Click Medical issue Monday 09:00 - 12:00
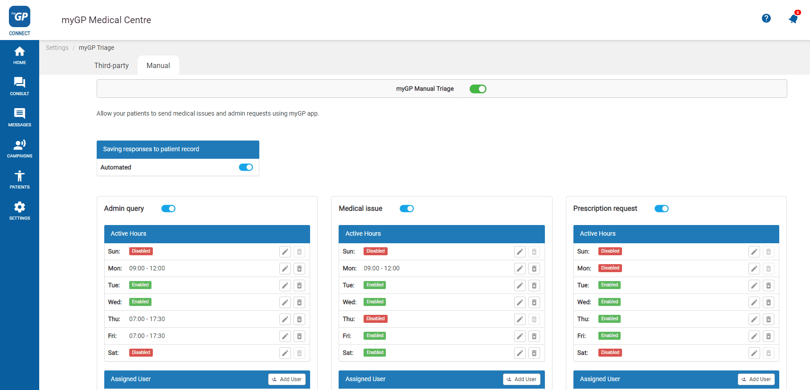810x390 pixels. click(382, 268)
